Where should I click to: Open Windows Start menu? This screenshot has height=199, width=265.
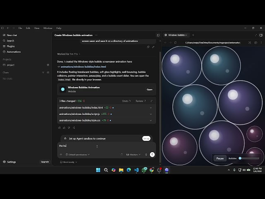98,170
